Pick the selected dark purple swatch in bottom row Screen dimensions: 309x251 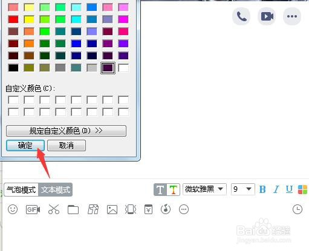coord(108,68)
